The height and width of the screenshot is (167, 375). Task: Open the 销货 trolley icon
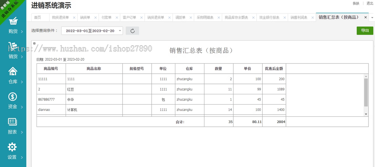pyautogui.click(x=13, y=46)
